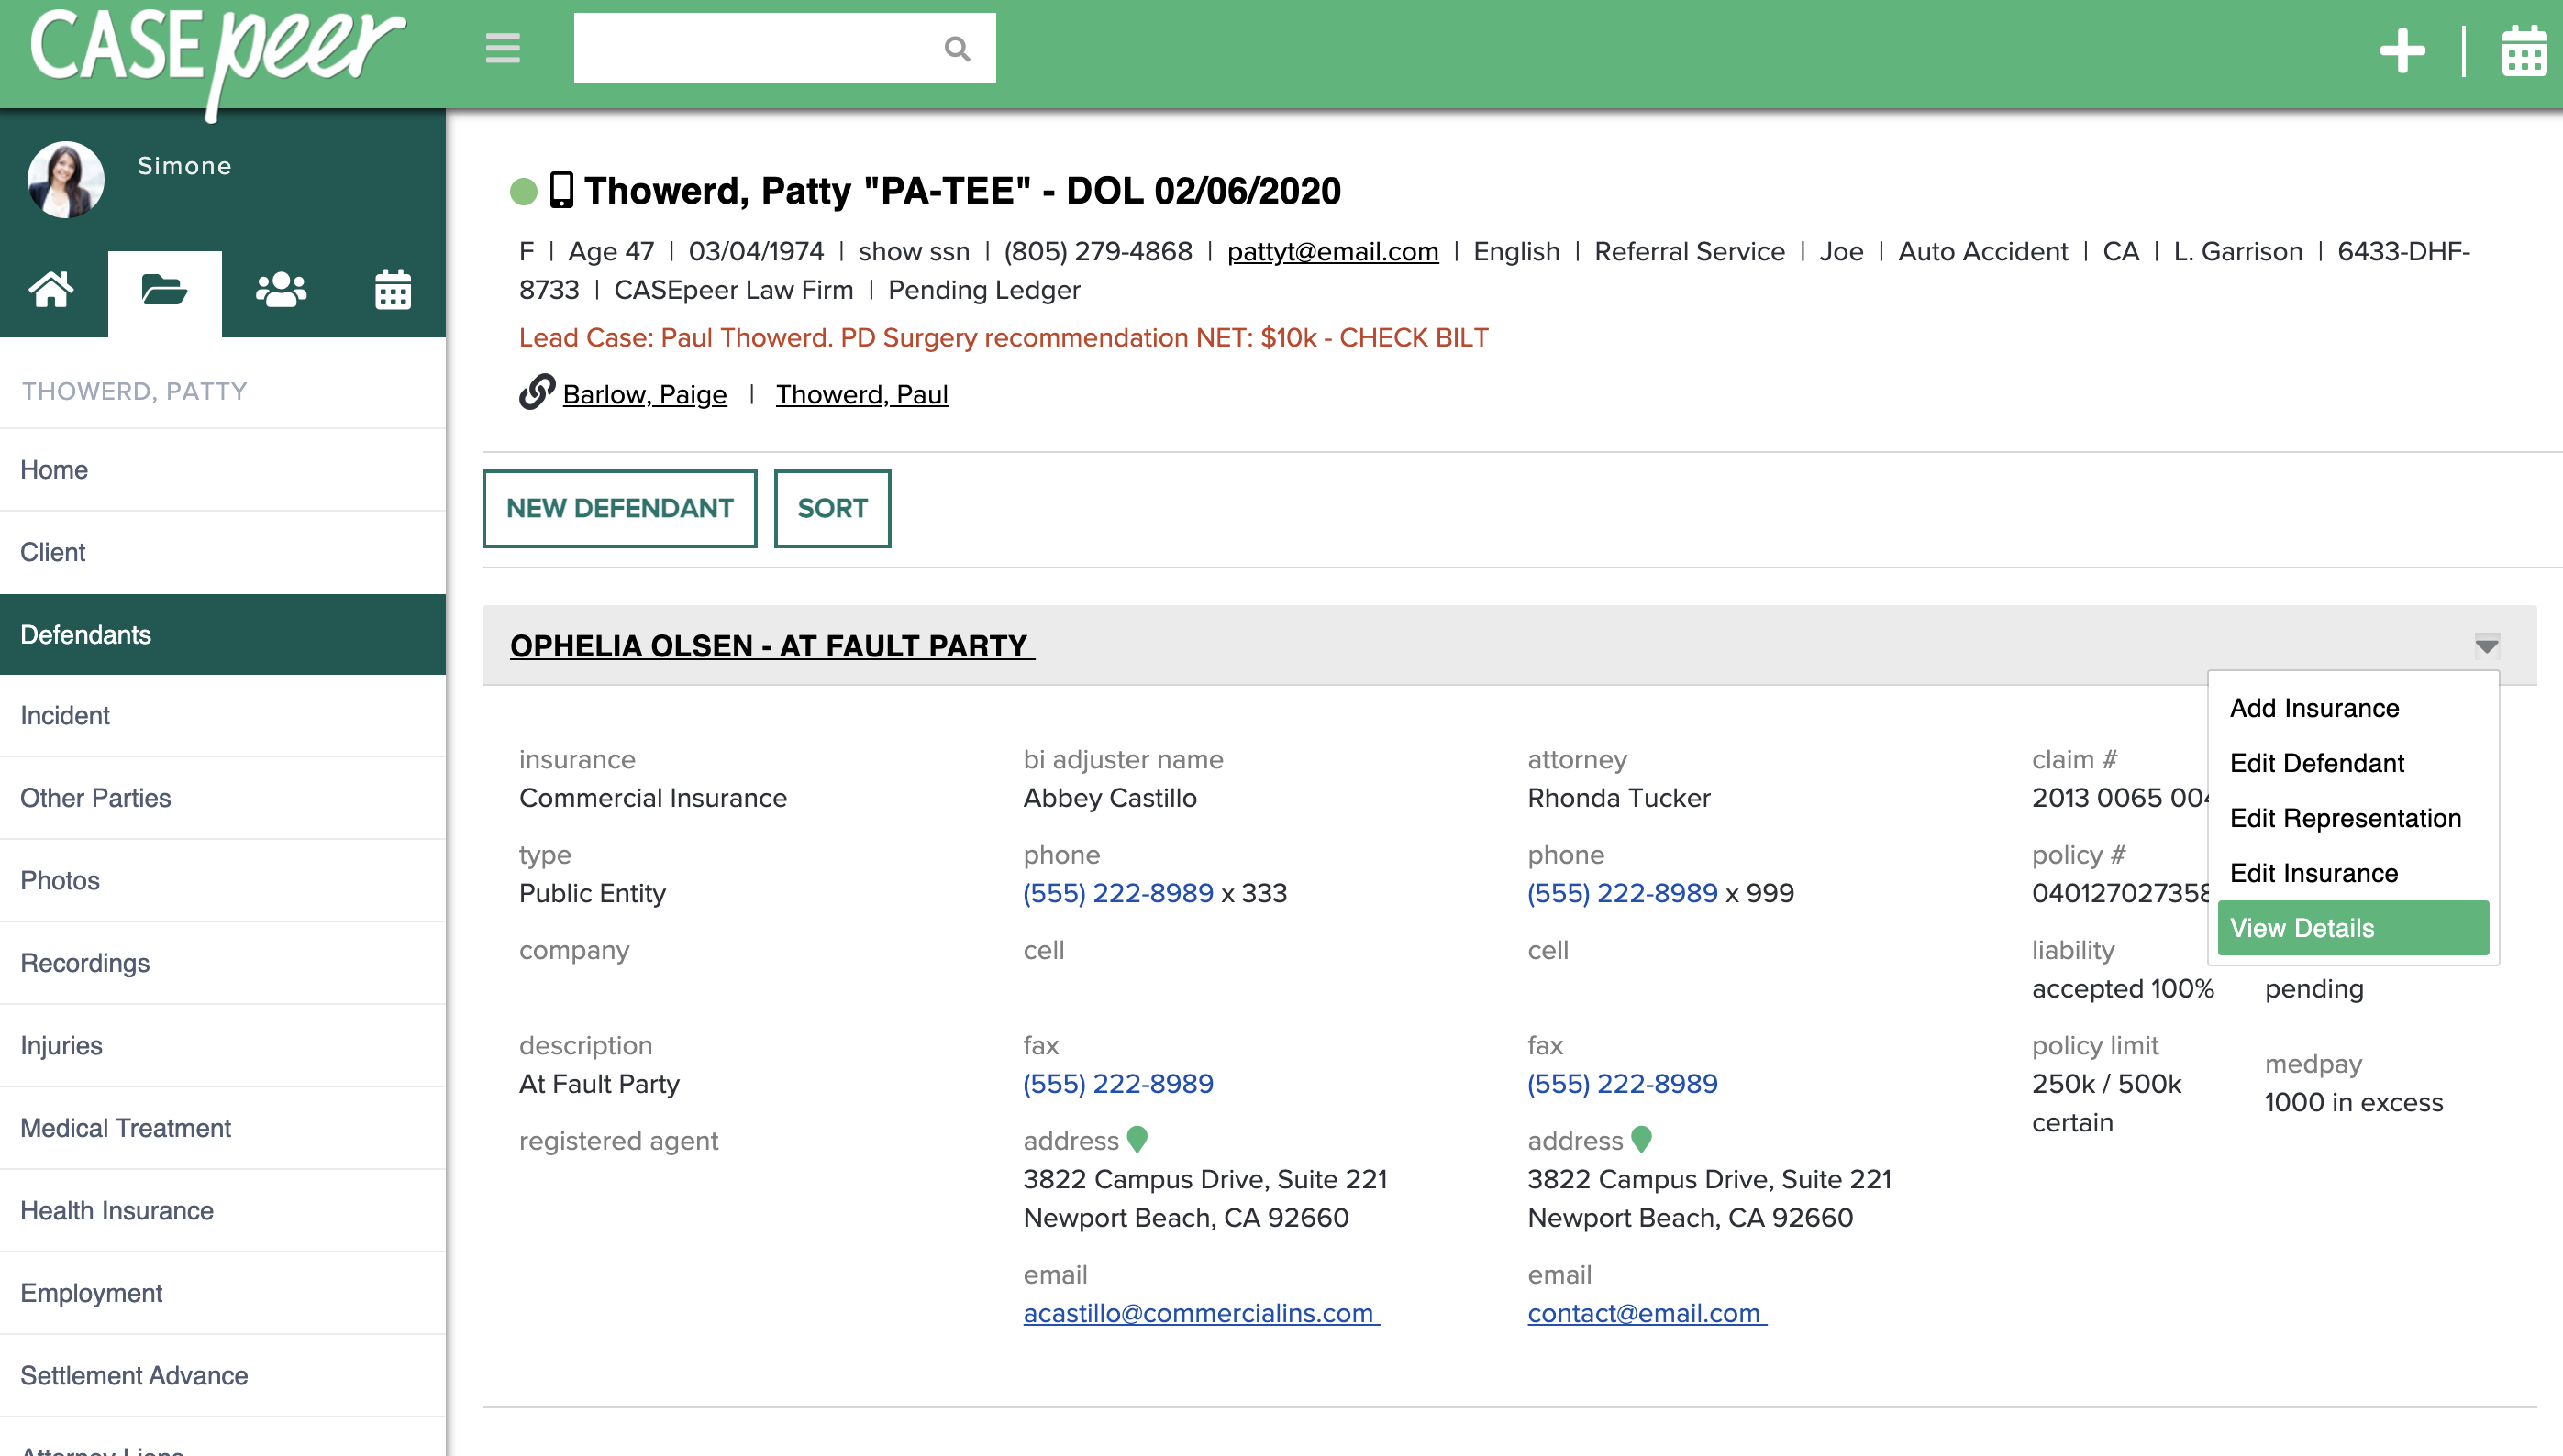The height and width of the screenshot is (1456, 2563).
Task: Open contacts via the people icon in sidebar
Action: tap(278, 291)
